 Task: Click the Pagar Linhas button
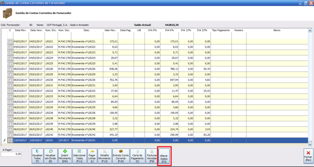tap(92, 156)
